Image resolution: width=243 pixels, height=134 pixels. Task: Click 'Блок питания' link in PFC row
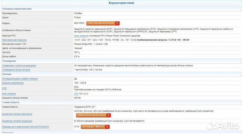click(81, 36)
